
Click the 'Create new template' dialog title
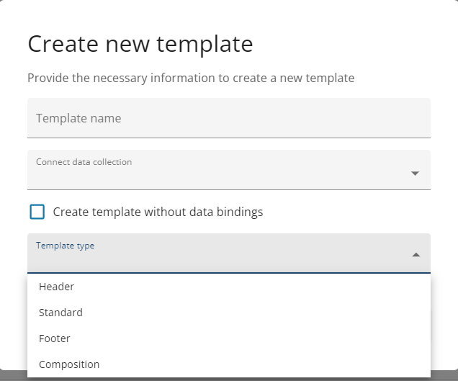pos(140,45)
